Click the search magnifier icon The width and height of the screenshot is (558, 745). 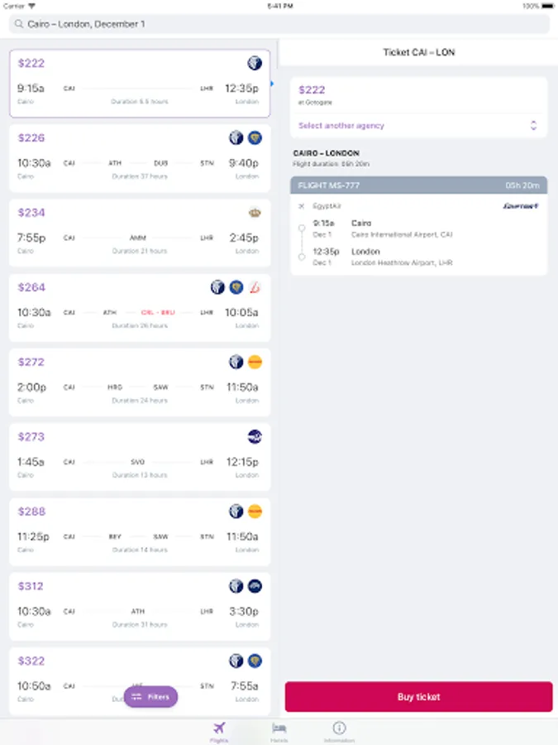coord(19,25)
